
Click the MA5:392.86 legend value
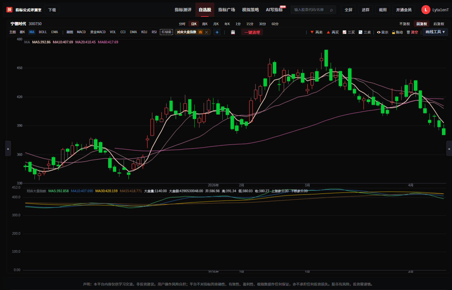[x=41, y=42]
